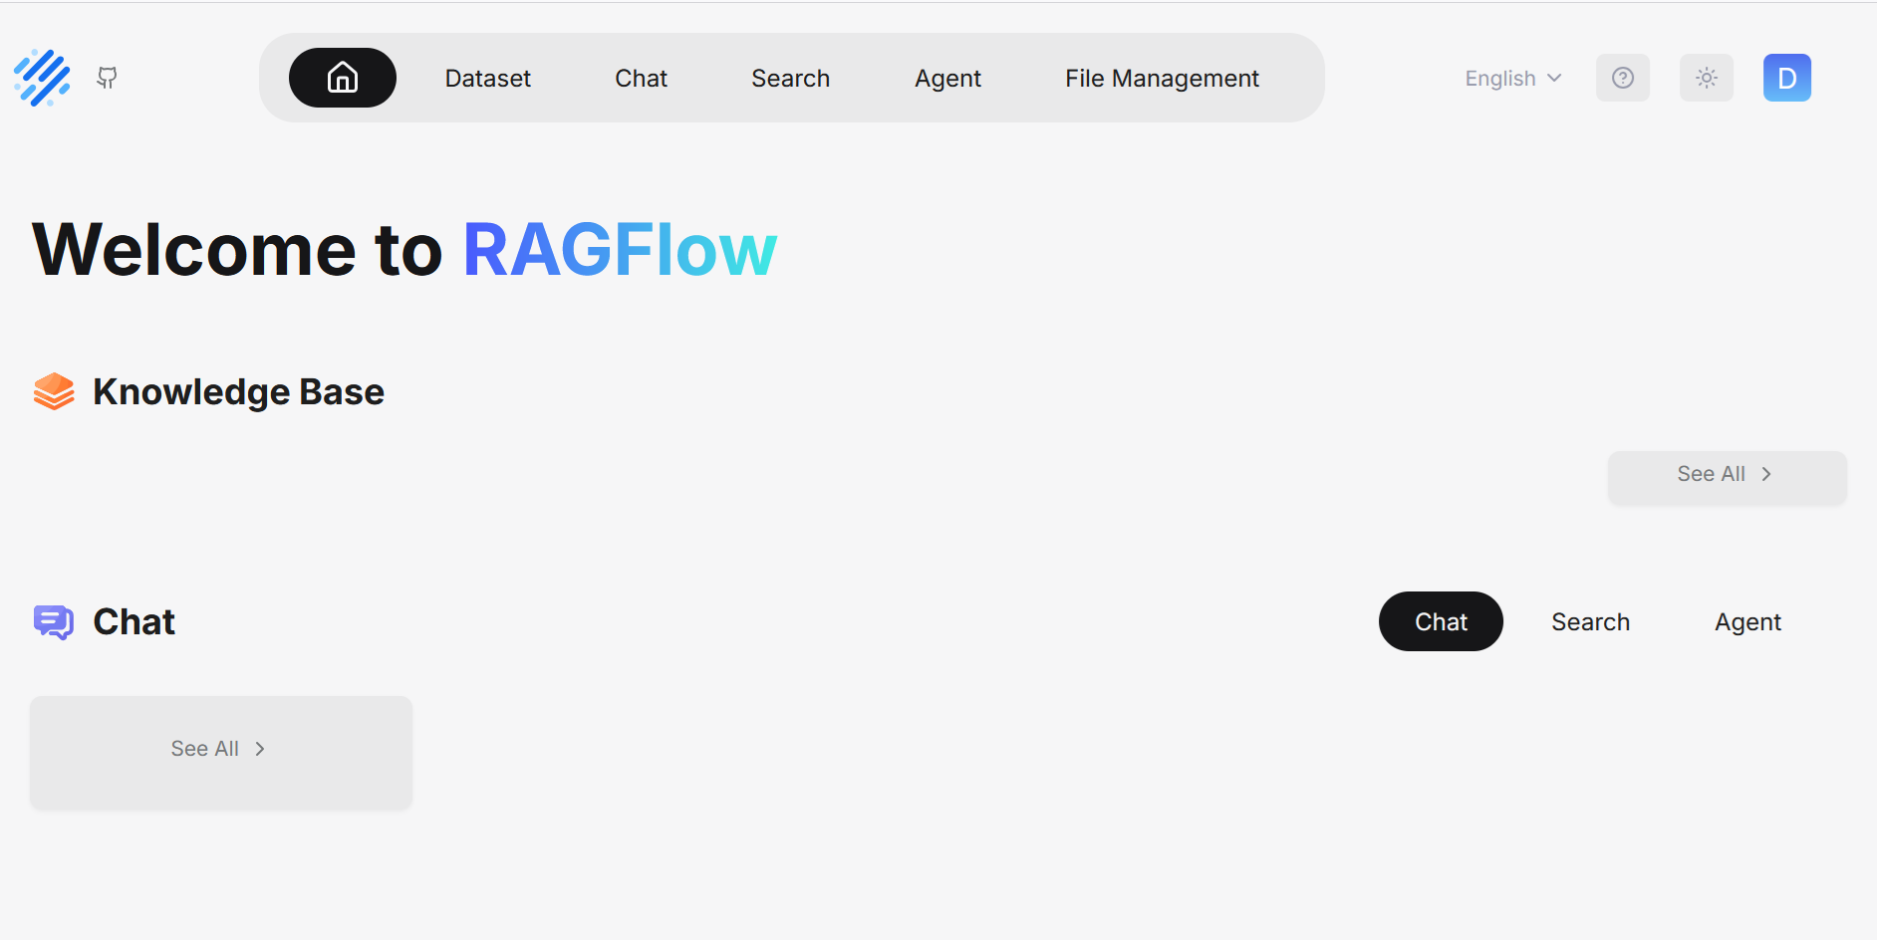This screenshot has width=1877, height=940.
Task: Open the help question-mark icon
Action: click(1623, 78)
